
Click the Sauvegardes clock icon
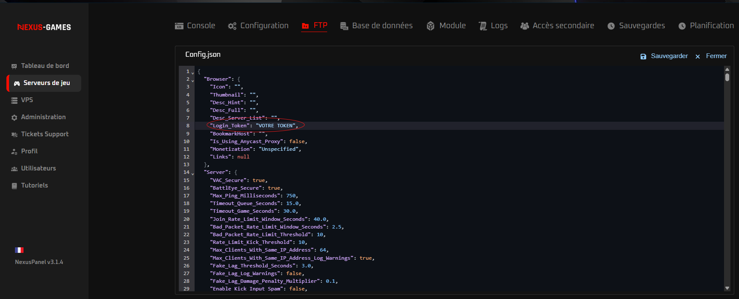(611, 26)
